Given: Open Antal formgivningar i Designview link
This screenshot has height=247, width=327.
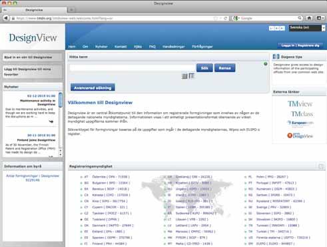Looking at the screenshot, I should click(x=33, y=178).
